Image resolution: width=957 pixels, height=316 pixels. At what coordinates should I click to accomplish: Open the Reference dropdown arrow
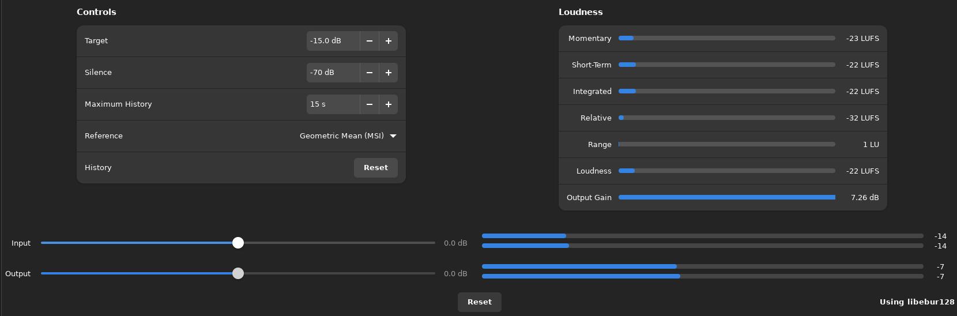[x=393, y=136]
